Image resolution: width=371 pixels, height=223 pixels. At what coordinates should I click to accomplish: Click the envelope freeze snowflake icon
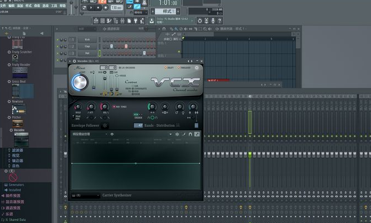[177, 134]
